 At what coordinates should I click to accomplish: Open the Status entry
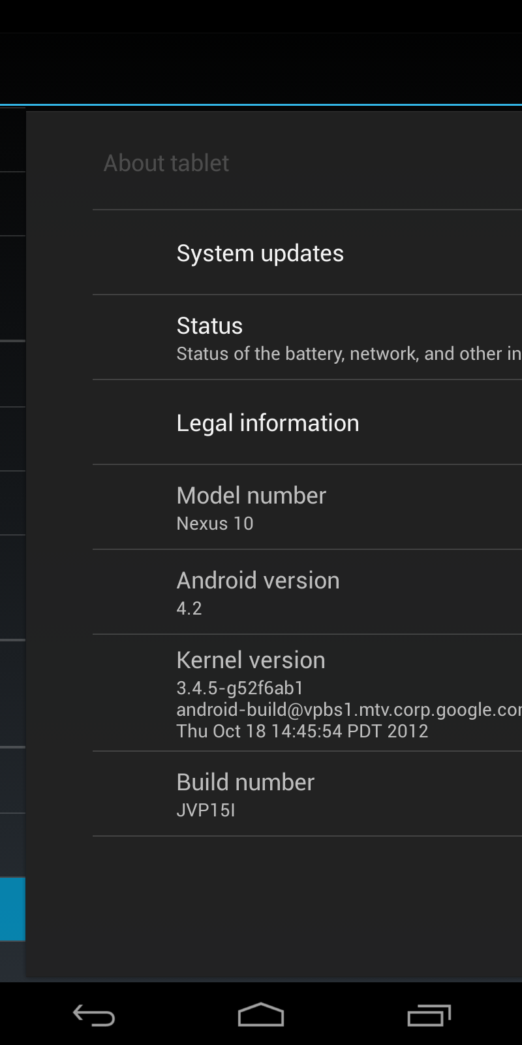(x=307, y=338)
